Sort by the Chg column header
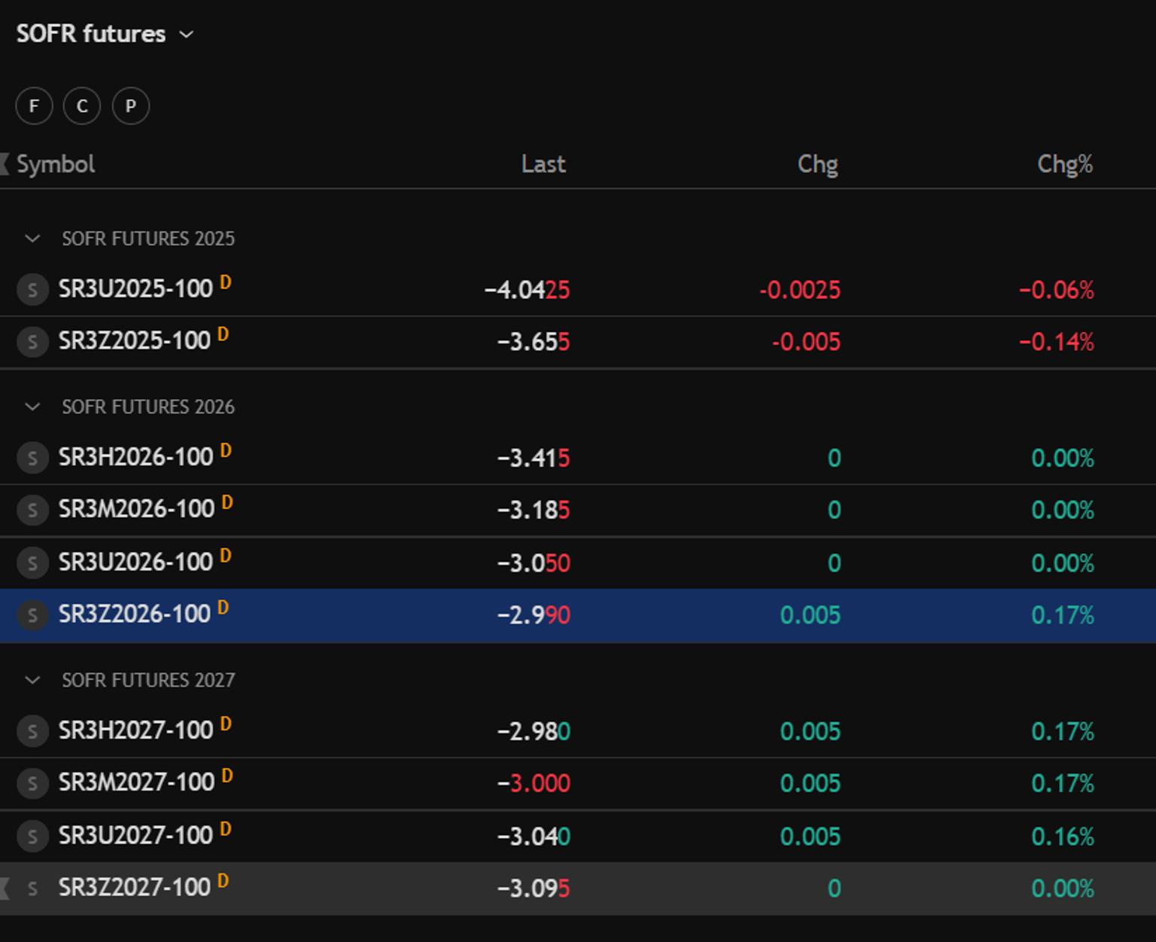The image size is (1156, 942). pos(818,164)
